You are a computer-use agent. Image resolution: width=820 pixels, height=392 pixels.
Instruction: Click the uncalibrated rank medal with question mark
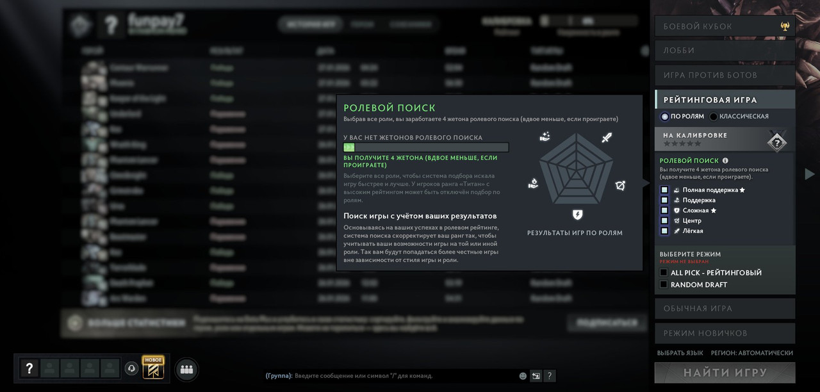777,142
